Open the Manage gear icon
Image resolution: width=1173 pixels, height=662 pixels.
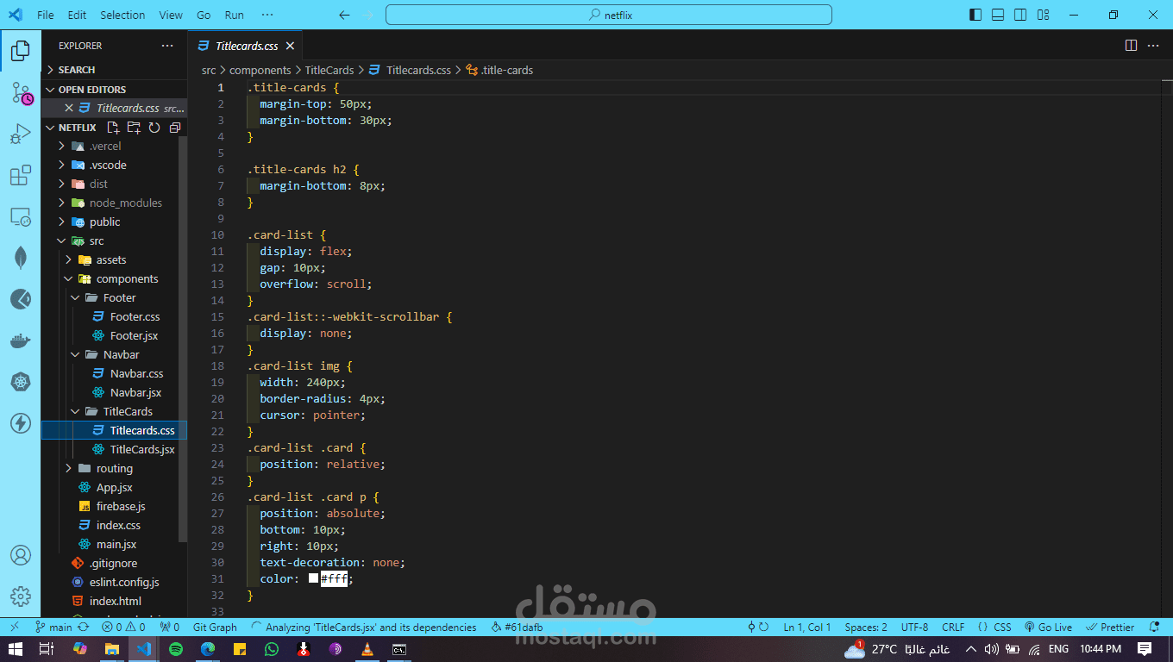click(21, 596)
